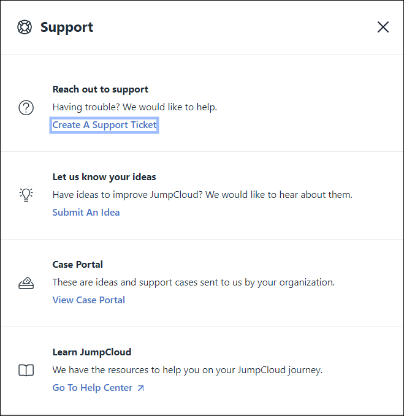The image size is (404, 416).
Task: Click the Support panel title text
Action: coord(67,27)
